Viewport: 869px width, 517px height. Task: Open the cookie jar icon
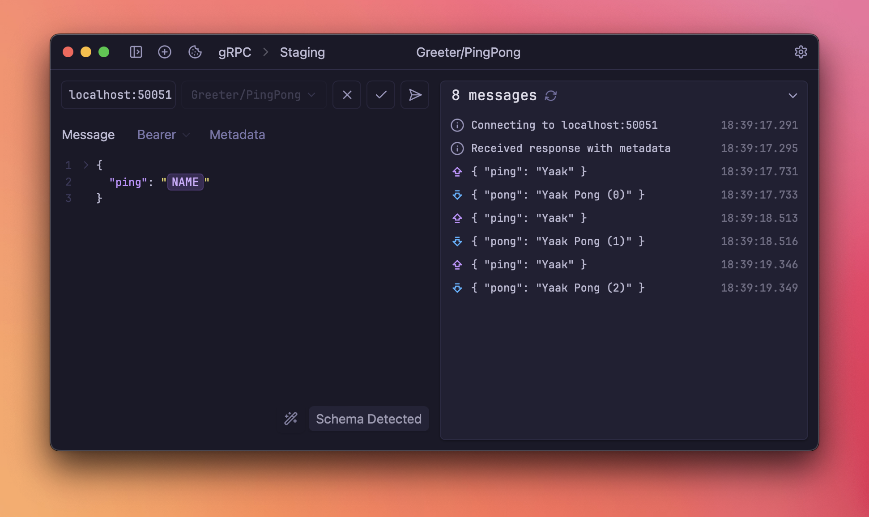click(195, 52)
